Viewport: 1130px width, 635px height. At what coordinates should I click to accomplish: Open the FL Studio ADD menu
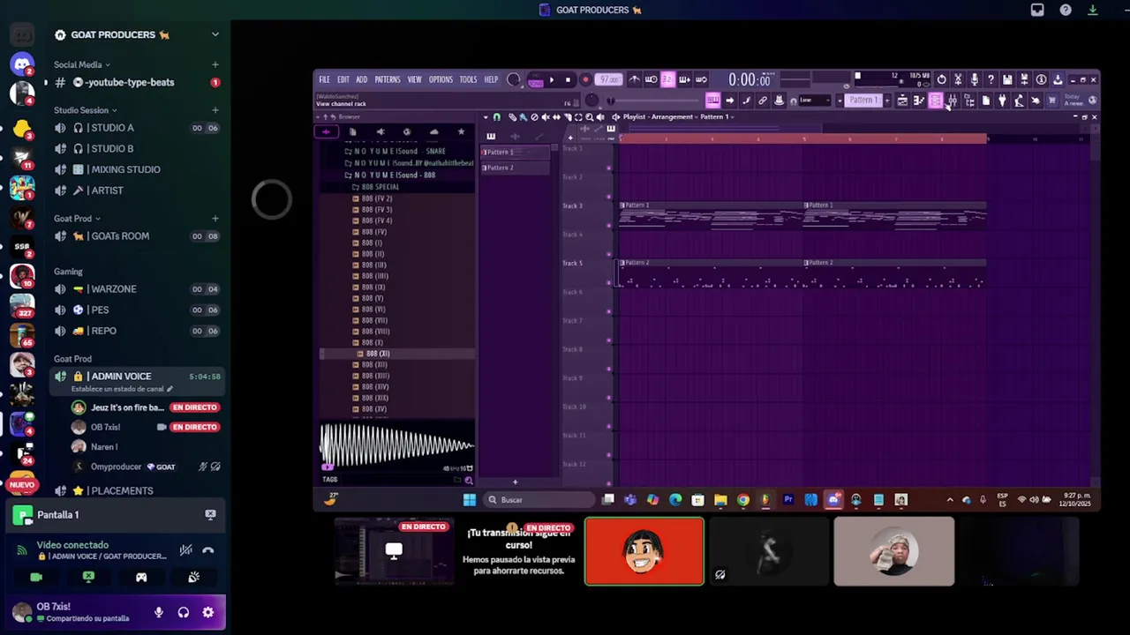(x=362, y=79)
